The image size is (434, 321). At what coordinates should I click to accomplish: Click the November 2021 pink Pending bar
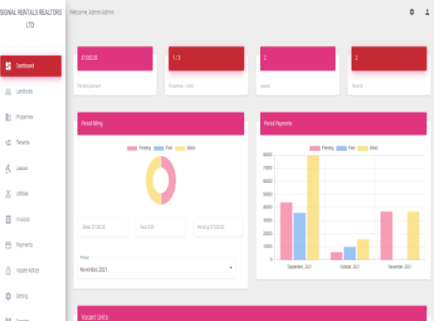pos(386,236)
